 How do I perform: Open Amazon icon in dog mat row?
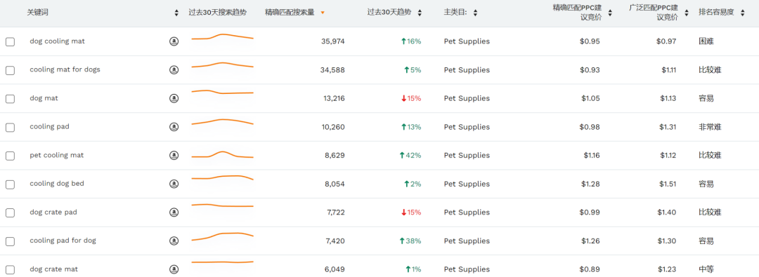[174, 99]
